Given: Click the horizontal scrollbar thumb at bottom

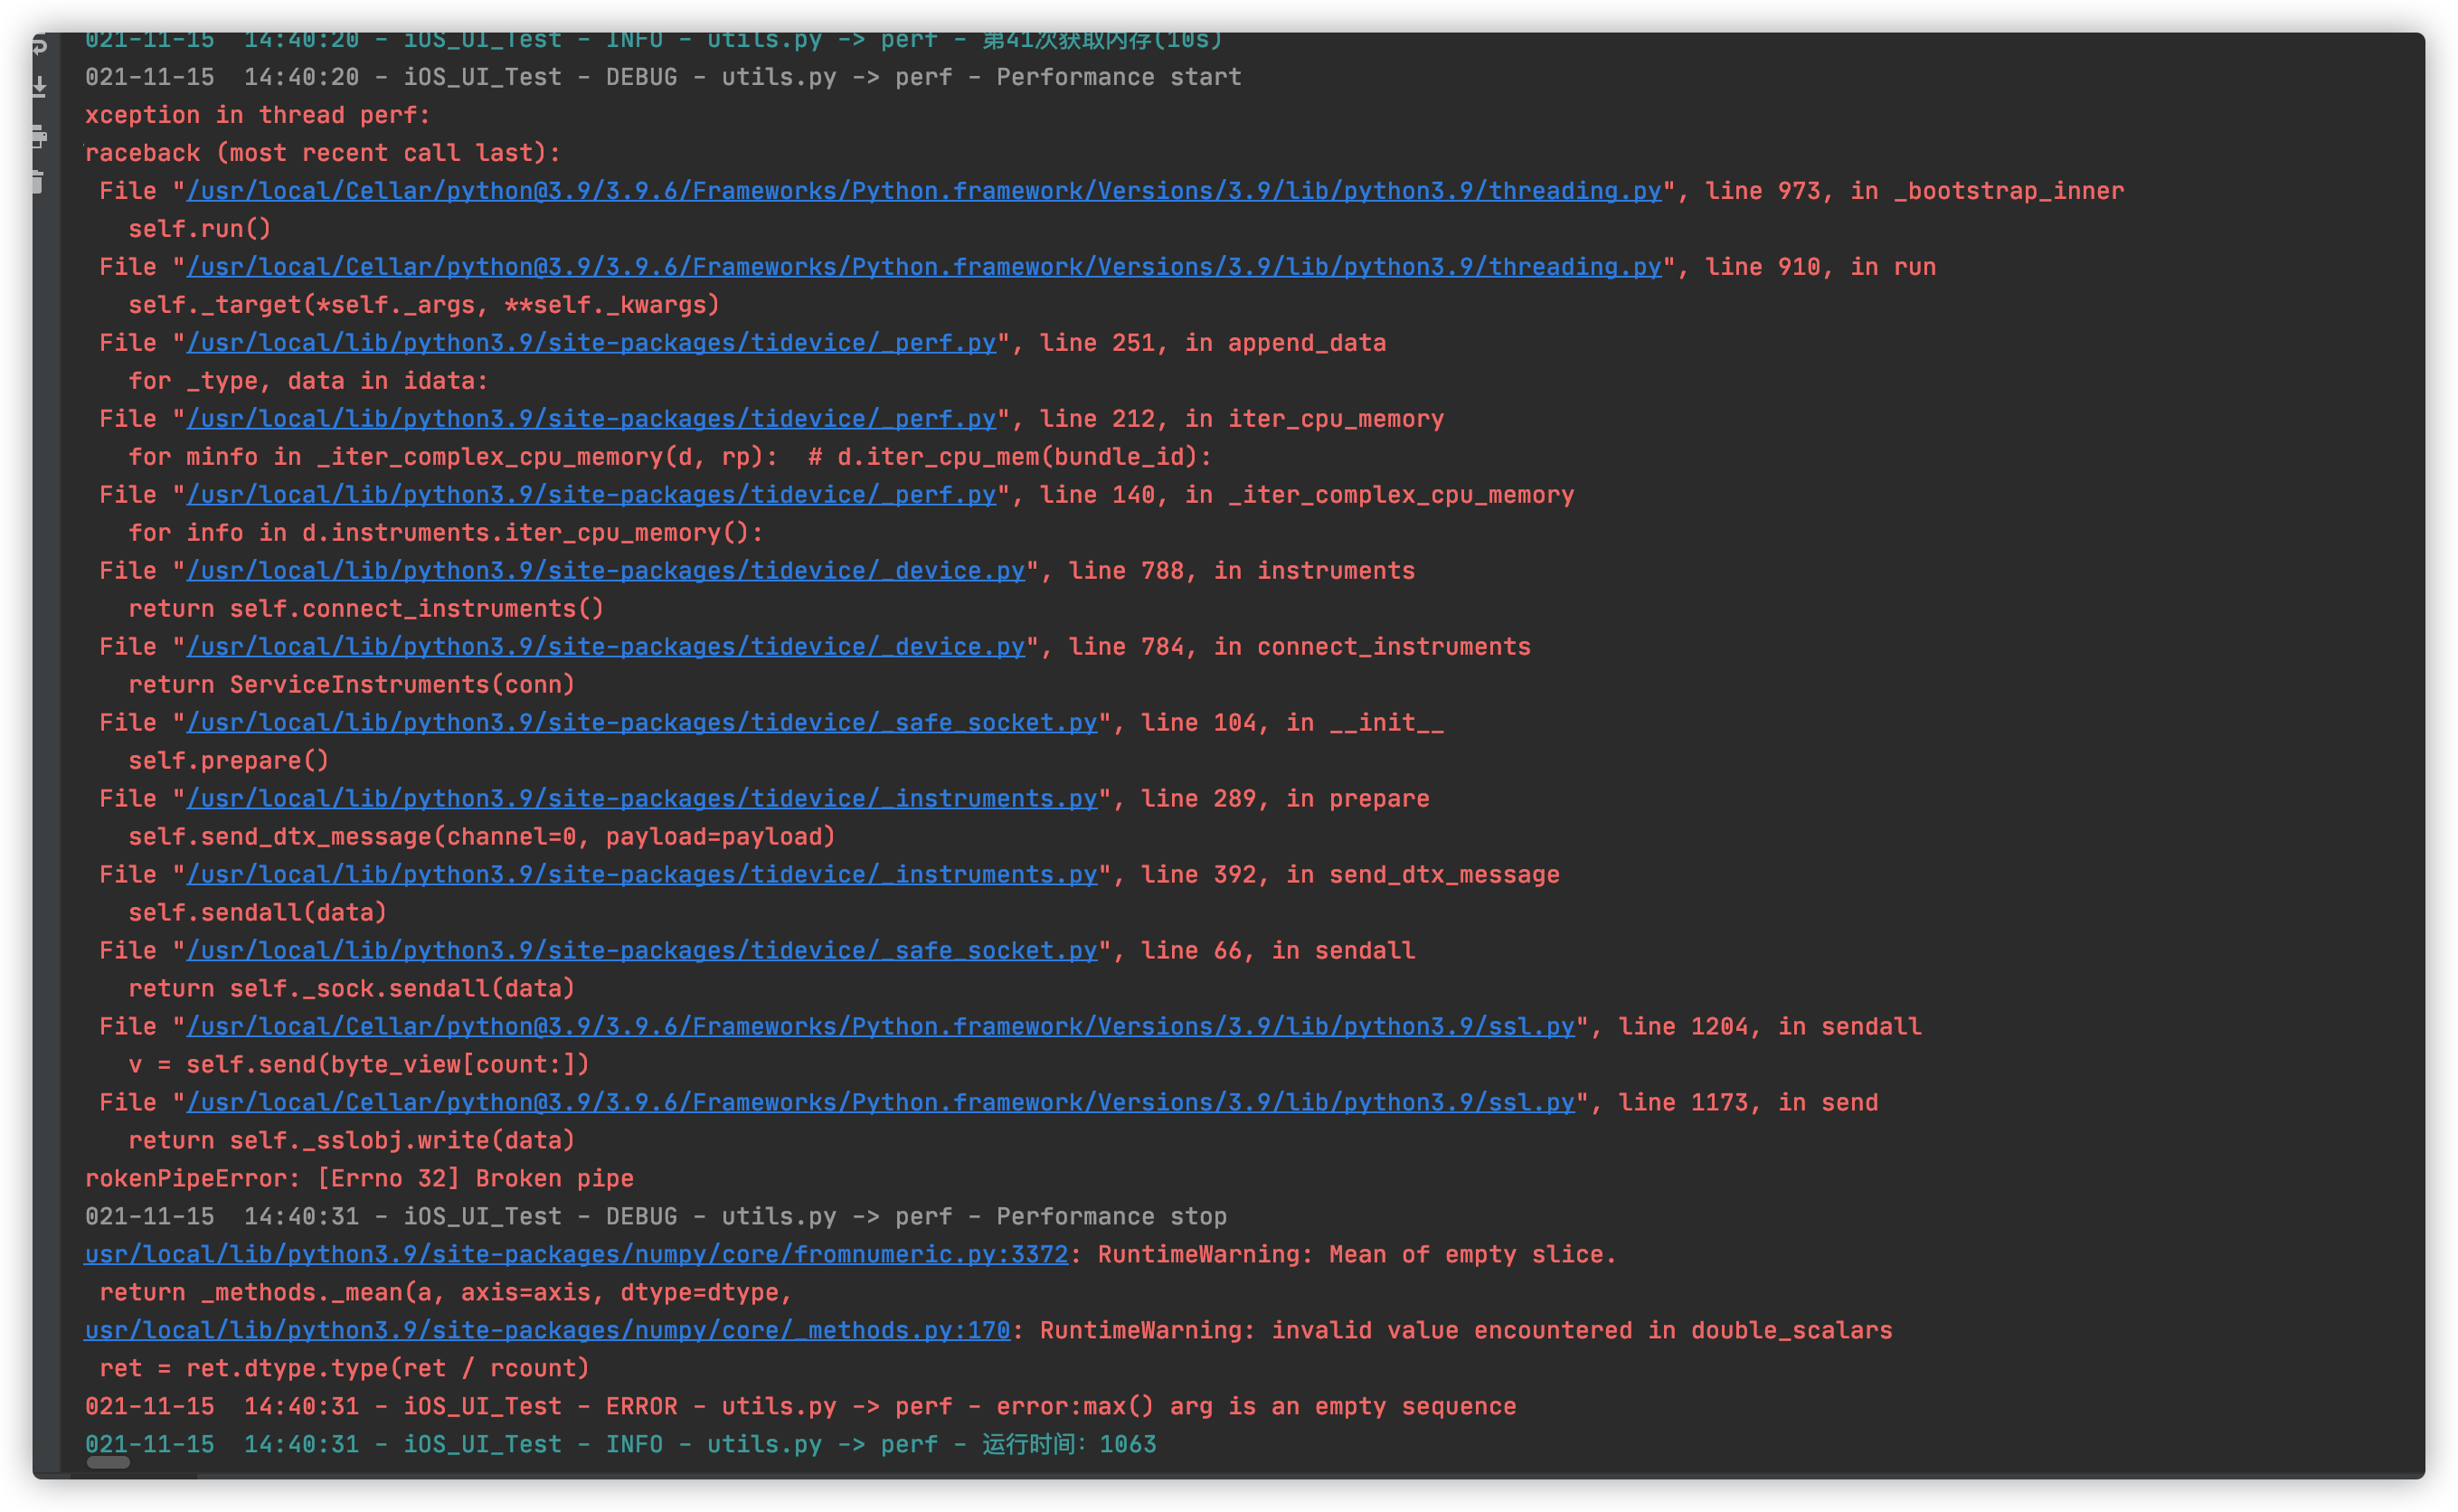Looking at the screenshot, I should point(108,1462).
